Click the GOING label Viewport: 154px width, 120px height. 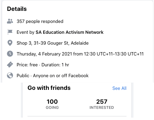pyautogui.click(x=52, y=108)
